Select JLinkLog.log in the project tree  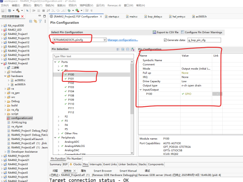[x=19, y=122]
